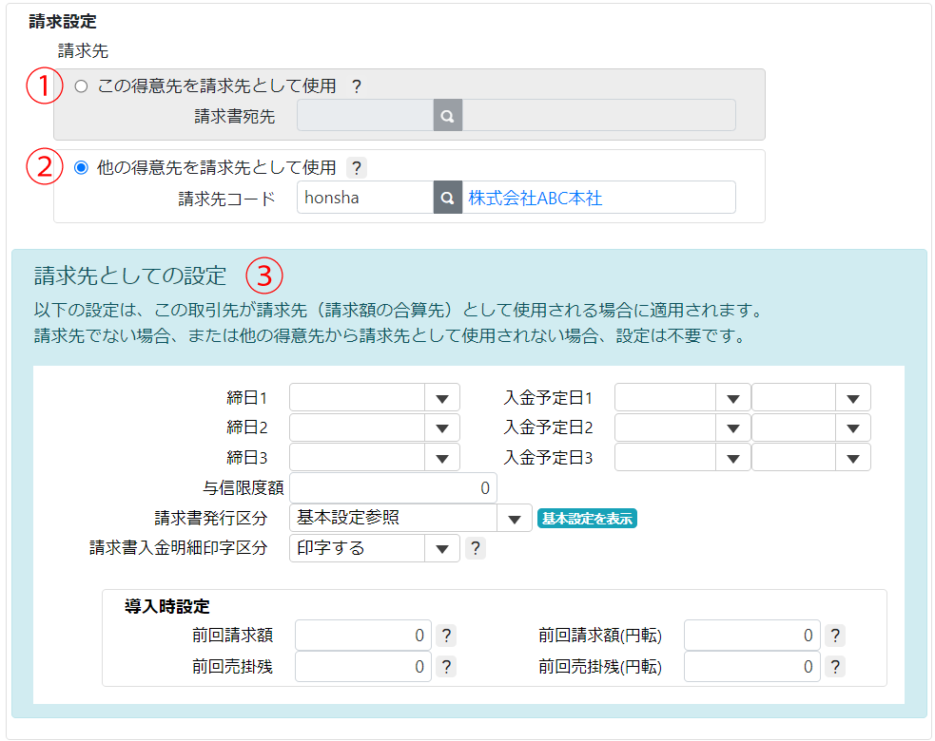Open help icon for 前回請求額(円転)
The height and width of the screenshot is (741, 935).
834,636
